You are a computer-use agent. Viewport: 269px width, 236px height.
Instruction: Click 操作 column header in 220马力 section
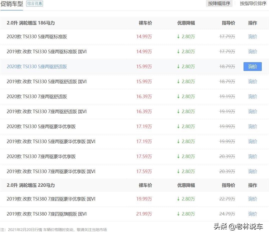point(253,185)
